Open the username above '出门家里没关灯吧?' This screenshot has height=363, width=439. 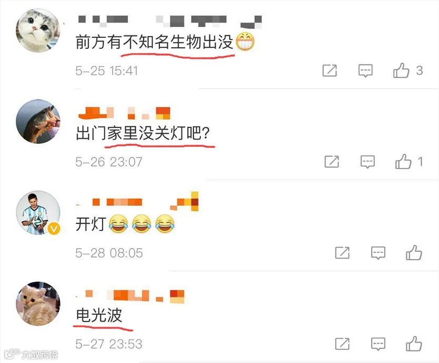(x=124, y=113)
